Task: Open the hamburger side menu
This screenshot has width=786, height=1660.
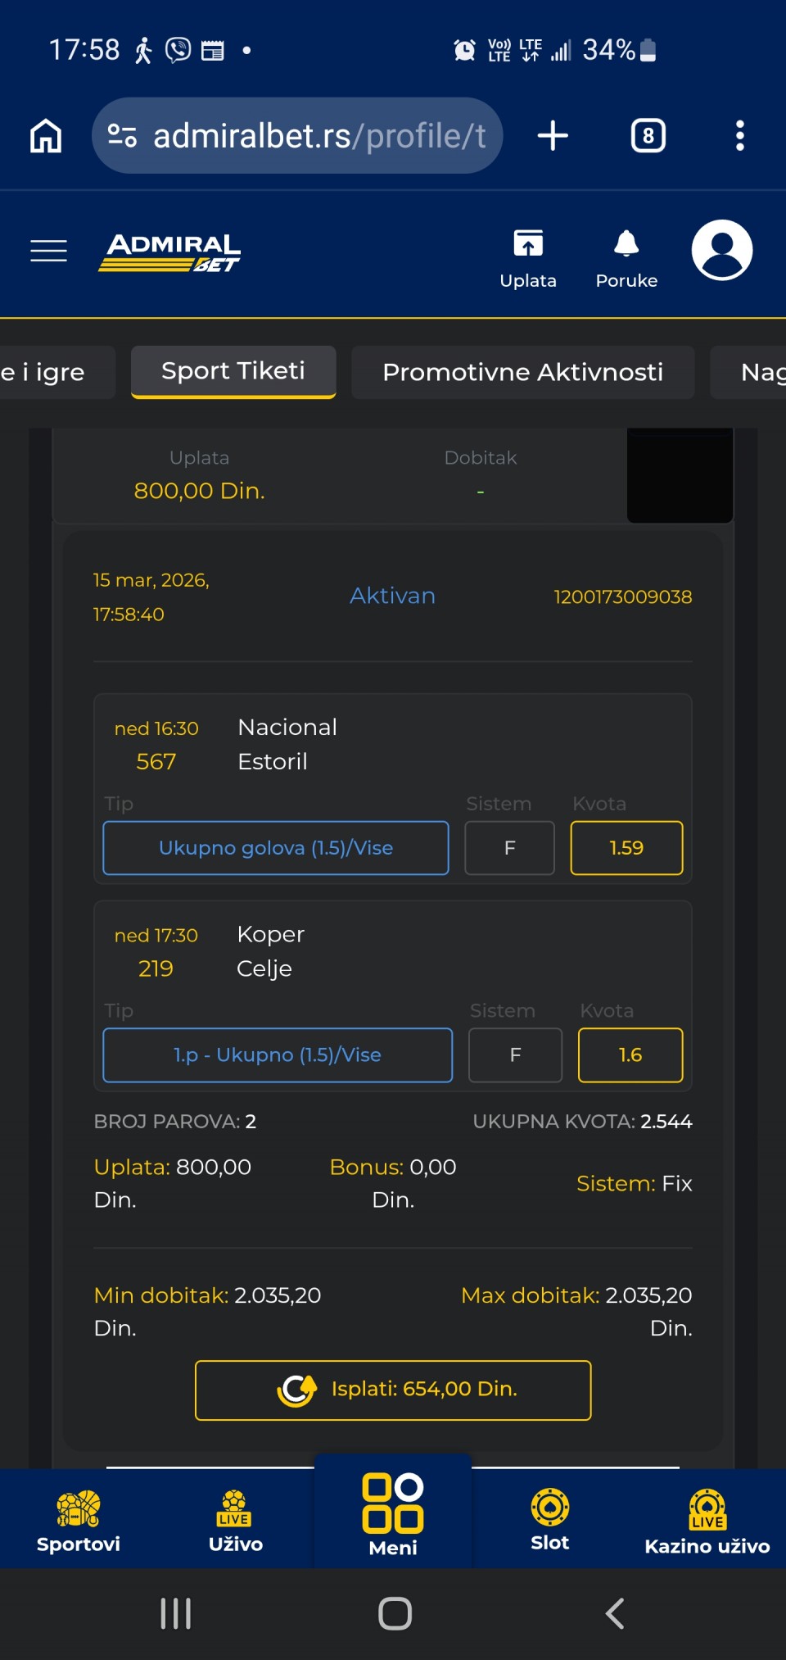Action: (x=48, y=251)
